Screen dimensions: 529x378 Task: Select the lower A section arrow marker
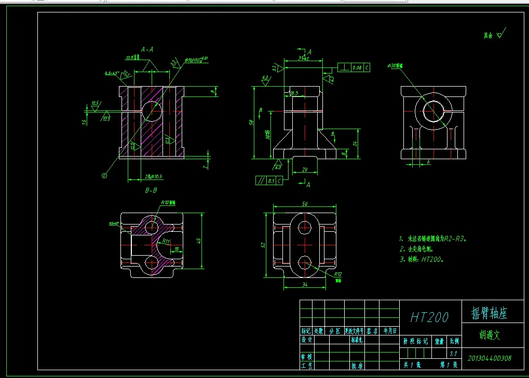(x=305, y=184)
